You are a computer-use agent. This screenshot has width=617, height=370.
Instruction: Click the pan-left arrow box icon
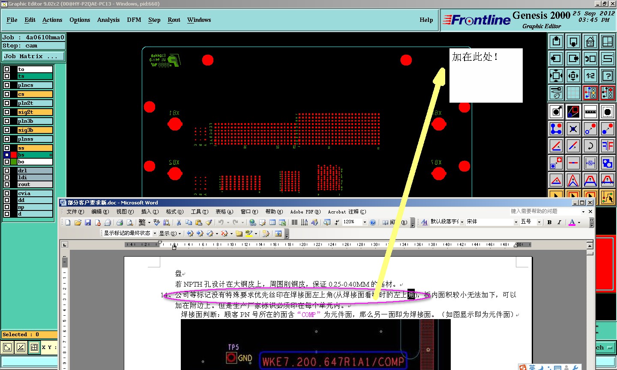[x=556, y=59]
